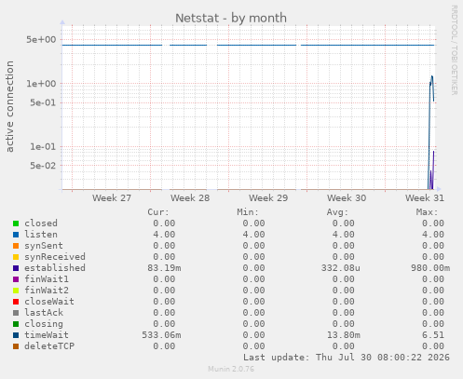Click the dark purple established legend swatch
This screenshot has width=463, height=379.
(16, 268)
